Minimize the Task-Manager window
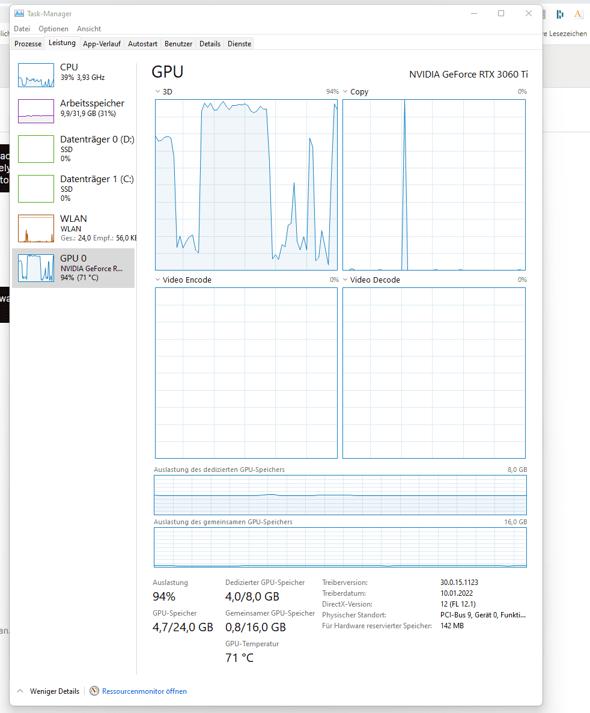The height and width of the screenshot is (713, 590). 474,14
